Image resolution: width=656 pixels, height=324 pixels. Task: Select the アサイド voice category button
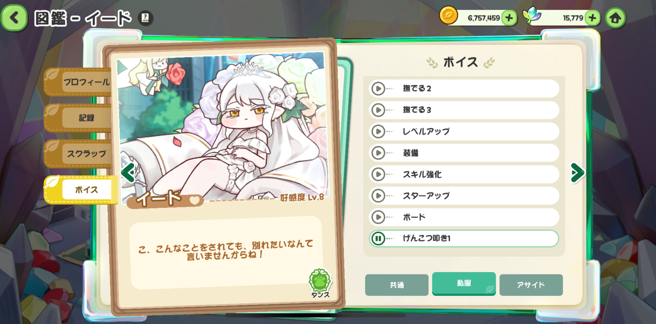pyautogui.click(x=531, y=285)
